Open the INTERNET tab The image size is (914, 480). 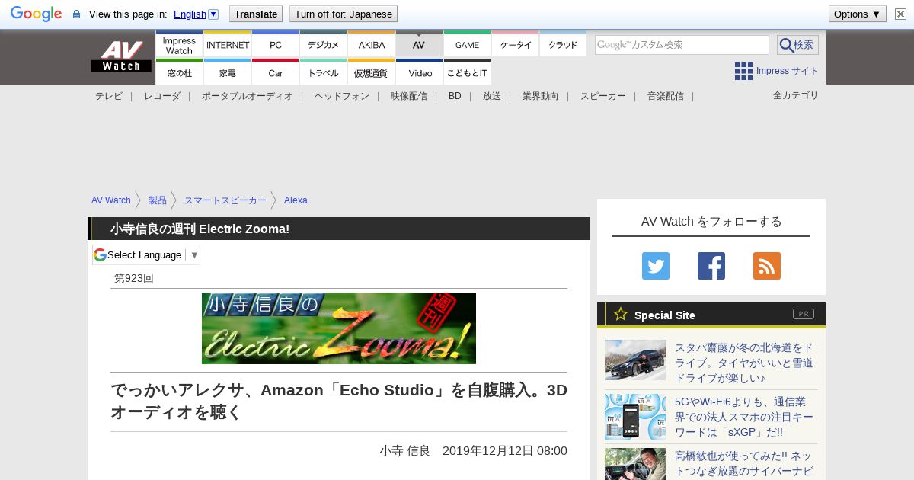(x=228, y=45)
